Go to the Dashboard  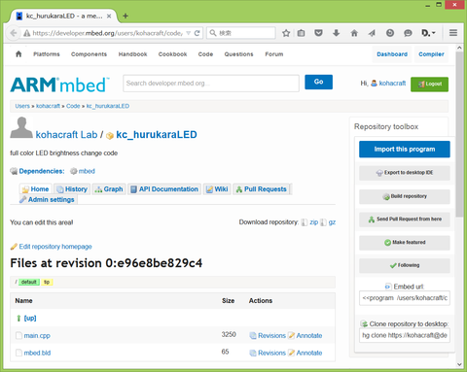(x=392, y=54)
